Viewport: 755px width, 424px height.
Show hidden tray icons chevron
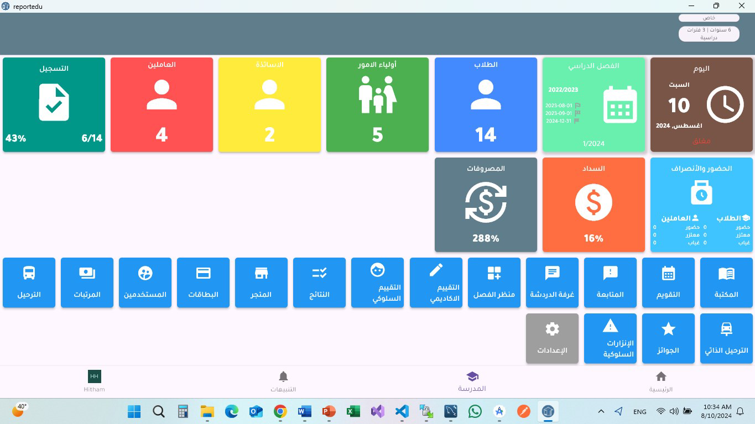pyautogui.click(x=601, y=411)
